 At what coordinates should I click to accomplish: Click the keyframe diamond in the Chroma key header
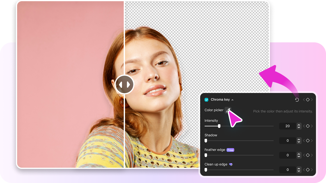pyautogui.click(x=308, y=100)
